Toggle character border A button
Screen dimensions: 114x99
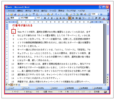pyautogui.click(x=57, y=18)
